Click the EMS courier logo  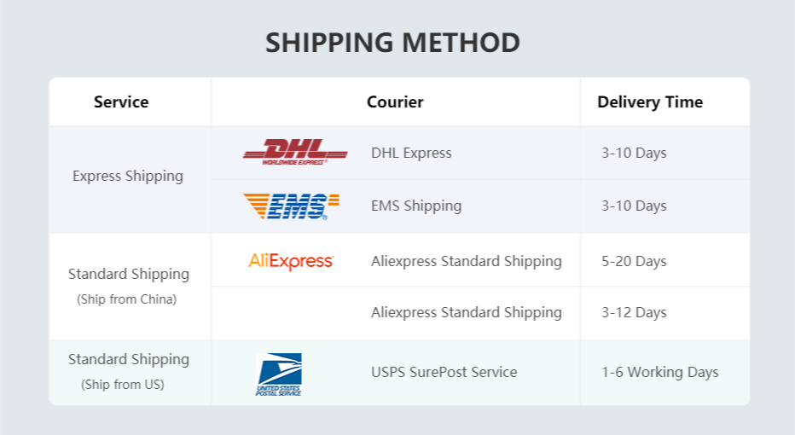point(291,206)
